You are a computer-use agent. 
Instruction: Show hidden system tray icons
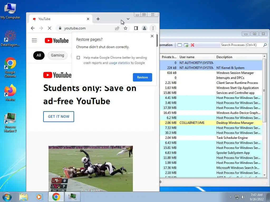(x=230, y=197)
